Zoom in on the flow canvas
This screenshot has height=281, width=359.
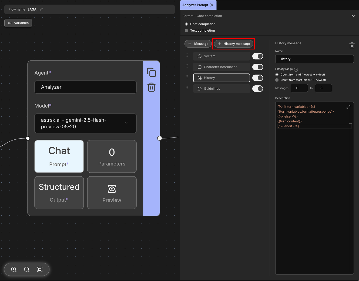pyautogui.click(x=14, y=269)
